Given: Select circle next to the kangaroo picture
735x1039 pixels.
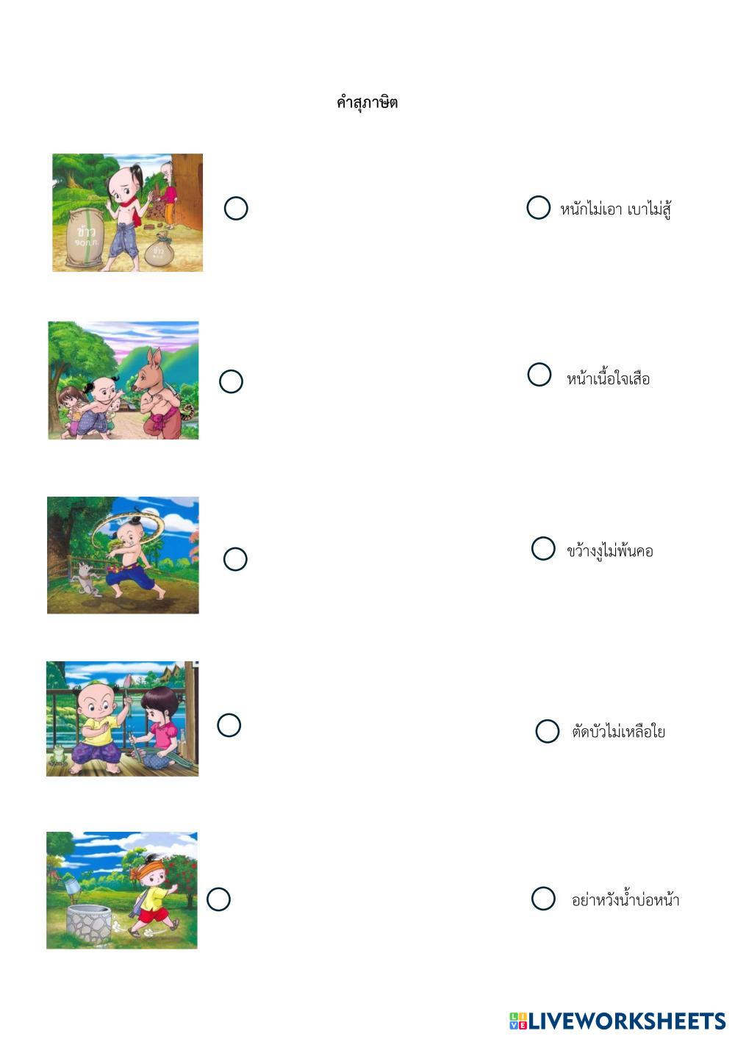Looking at the screenshot, I should [x=231, y=381].
